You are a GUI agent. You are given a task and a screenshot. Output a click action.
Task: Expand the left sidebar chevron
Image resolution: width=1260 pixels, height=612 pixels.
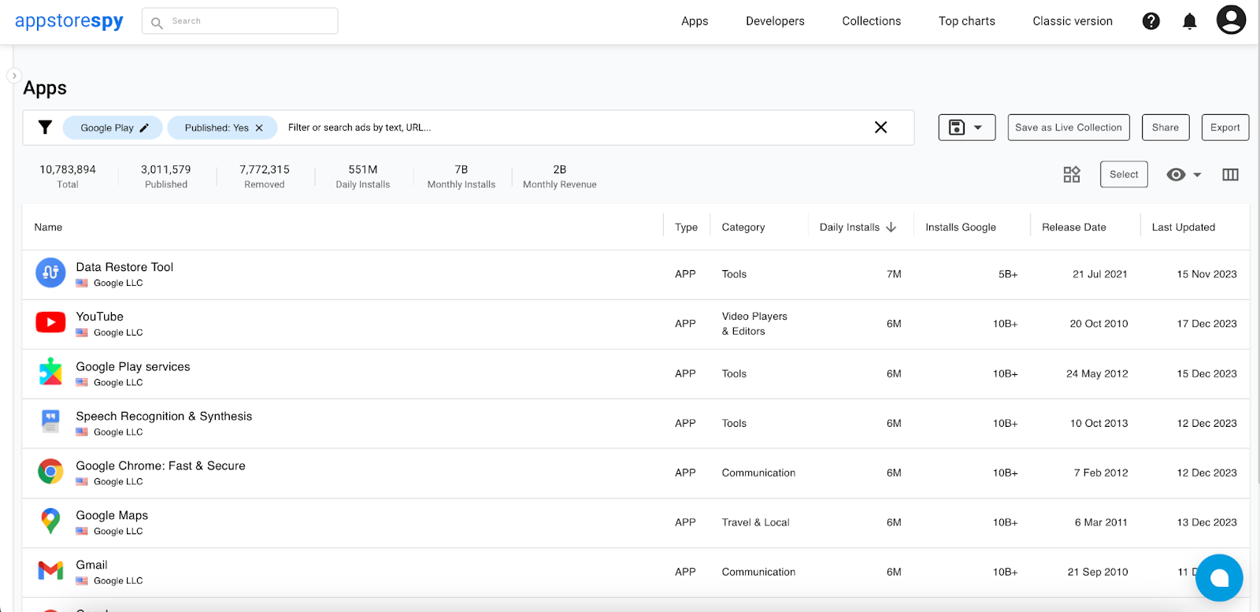coord(13,76)
